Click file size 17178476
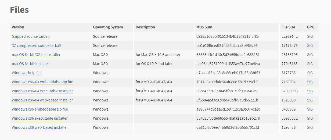Image resolution: width=331 pixels, height=140 pixels. pyautogui.click(x=290, y=46)
